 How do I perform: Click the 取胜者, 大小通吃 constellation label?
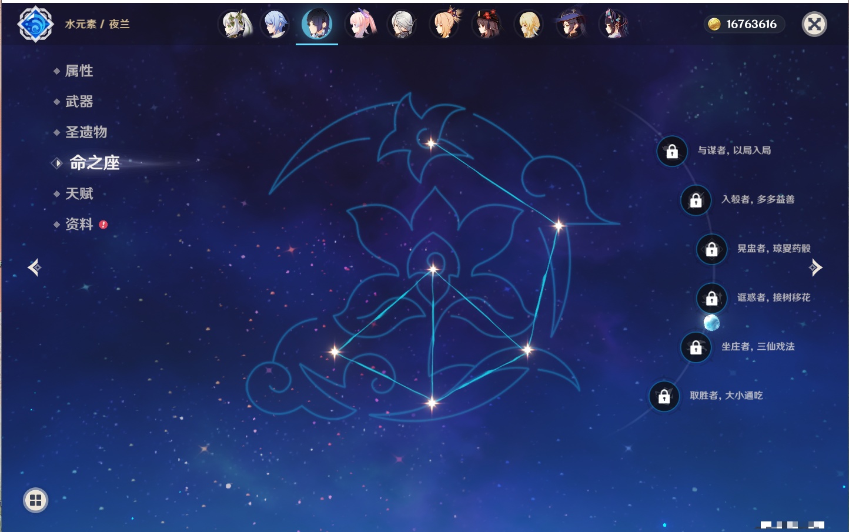tap(726, 396)
